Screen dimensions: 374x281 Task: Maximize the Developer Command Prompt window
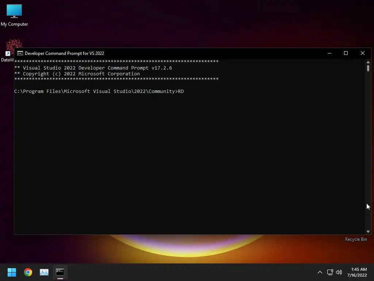click(346, 53)
